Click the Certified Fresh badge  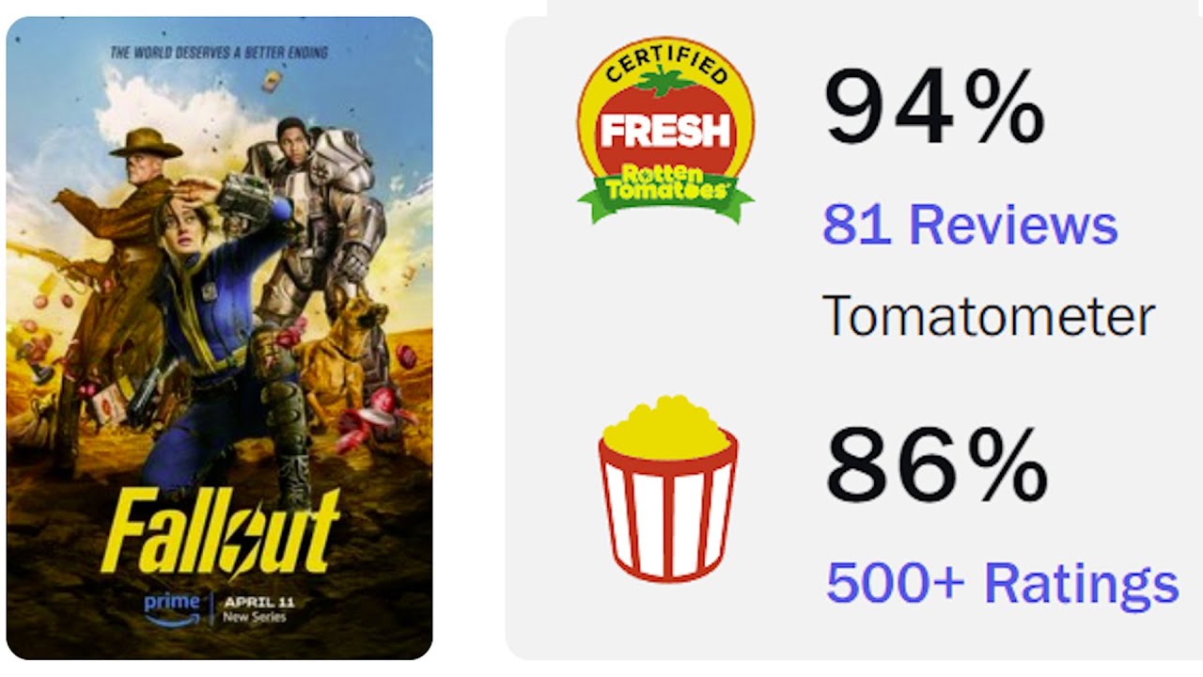tap(665, 132)
